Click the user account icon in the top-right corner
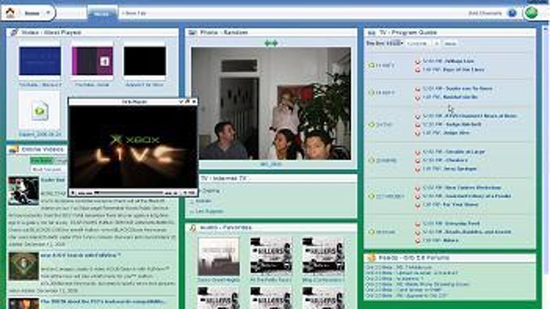 coord(531,13)
